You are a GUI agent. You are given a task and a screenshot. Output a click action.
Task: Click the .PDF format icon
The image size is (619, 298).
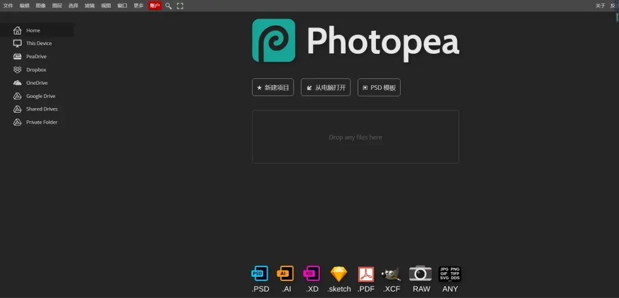pyautogui.click(x=366, y=275)
